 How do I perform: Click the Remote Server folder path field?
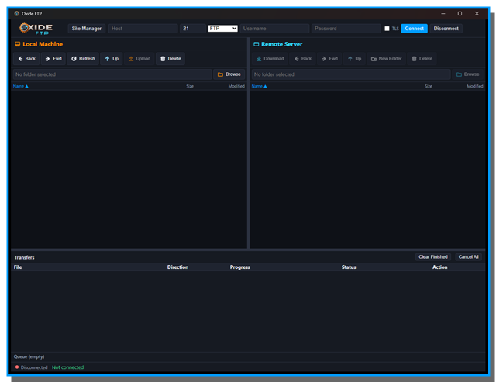tap(351, 74)
